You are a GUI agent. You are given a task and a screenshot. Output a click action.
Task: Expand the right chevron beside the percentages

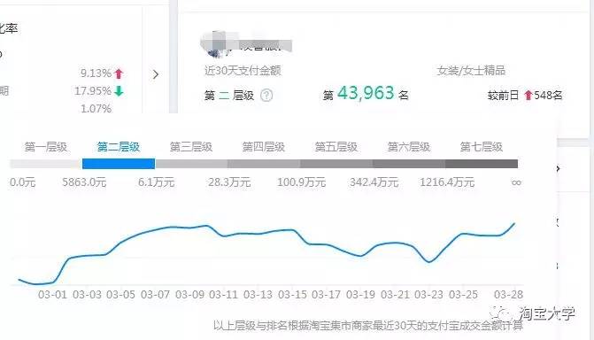tap(155, 74)
